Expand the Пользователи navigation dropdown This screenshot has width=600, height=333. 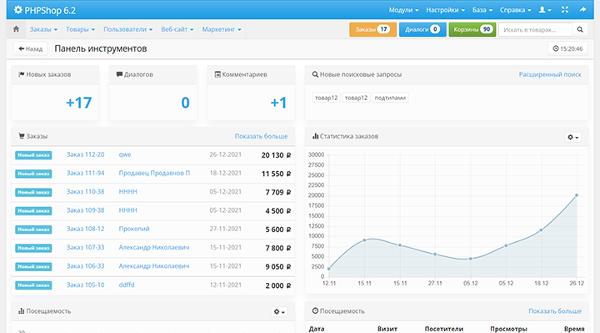pyautogui.click(x=127, y=29)
